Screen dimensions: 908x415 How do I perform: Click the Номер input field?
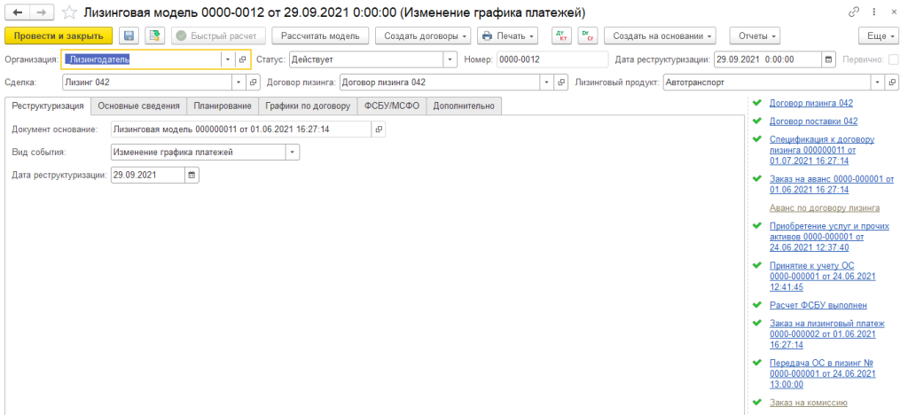549,59
